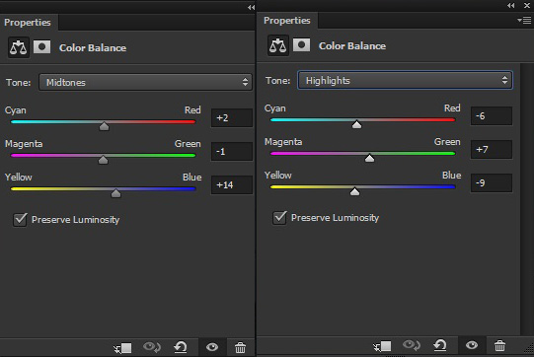Image resolution: width=534 pixels, height=357 pixels.
Task: Reset adjustment defaults in right panel
Action: (x=440, y=345)
